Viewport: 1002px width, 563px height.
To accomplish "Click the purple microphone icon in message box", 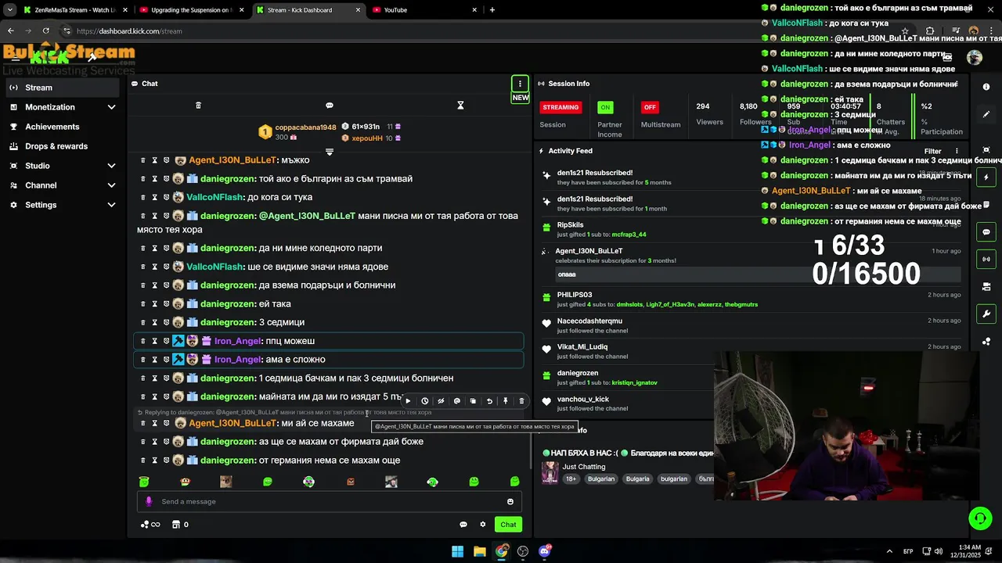I will coord(149,501).
